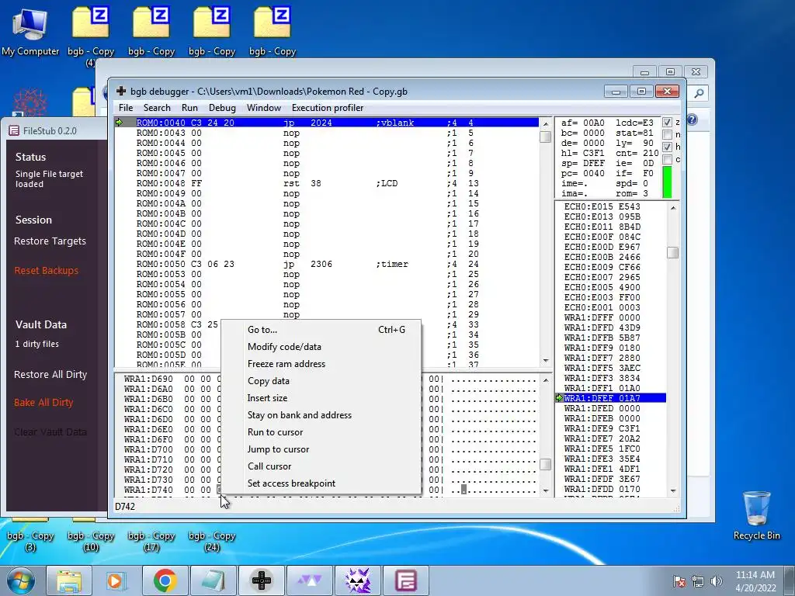Choose Modify code/data in the context menu

pos(321,347)
